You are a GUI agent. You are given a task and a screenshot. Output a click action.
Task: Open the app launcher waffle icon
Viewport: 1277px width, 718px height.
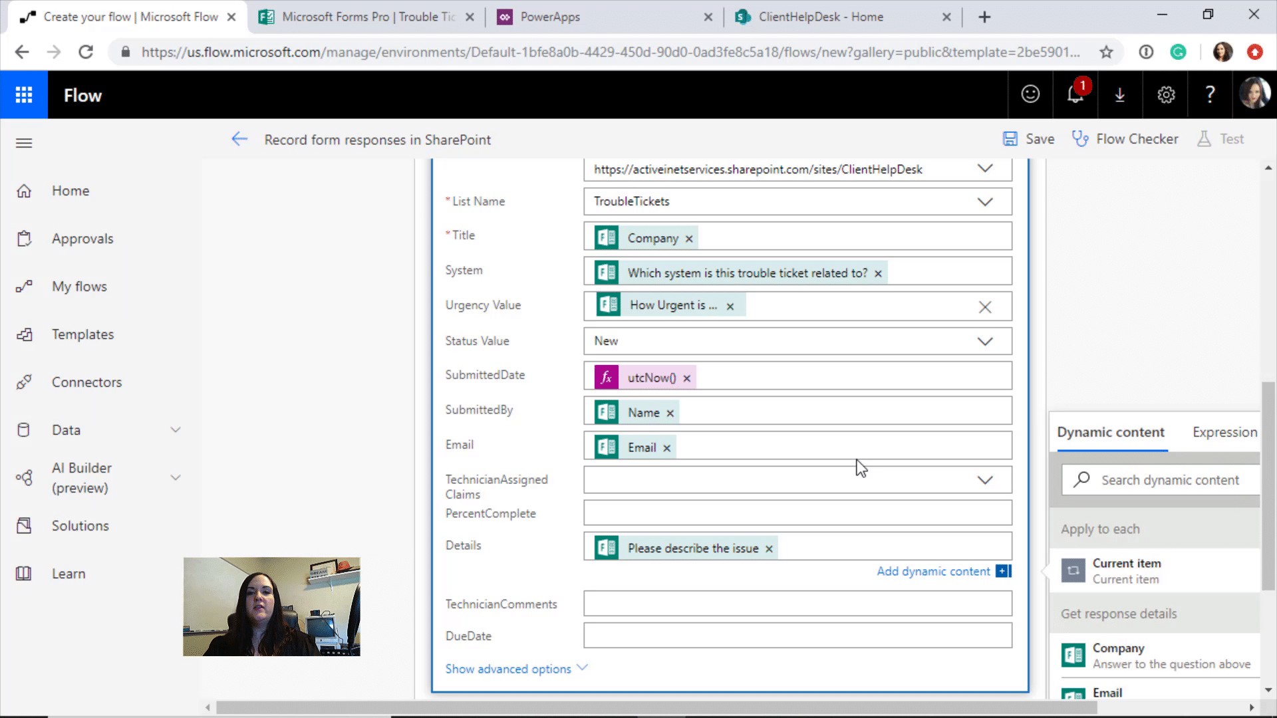pyautogui.click(x=24, y=95)
